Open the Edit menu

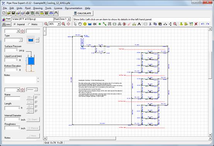click(x=12, y=8)
